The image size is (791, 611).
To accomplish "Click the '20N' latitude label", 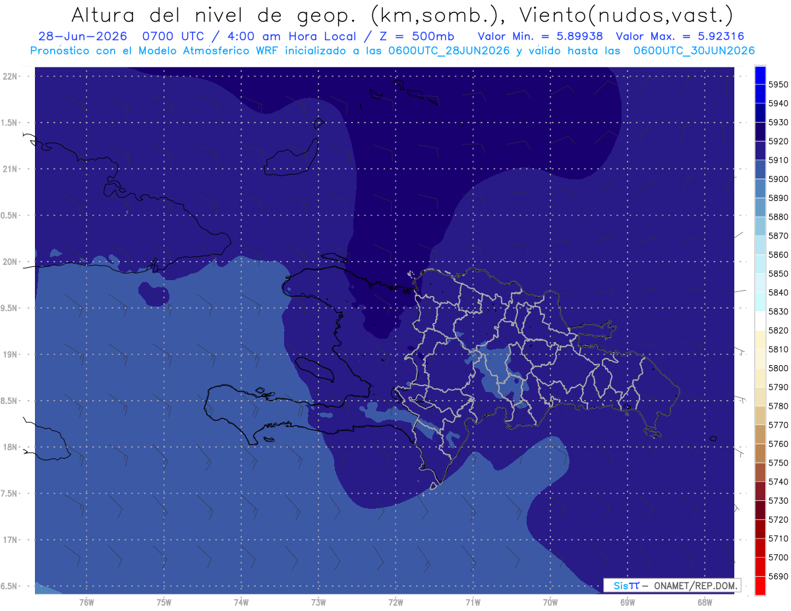I will pos(11,262).
